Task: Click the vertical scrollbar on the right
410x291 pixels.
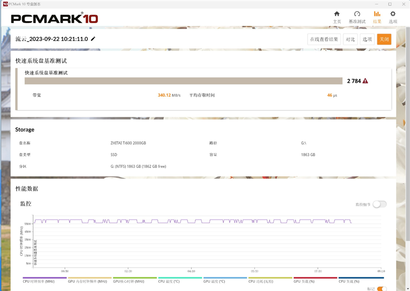Action: point(408,133)
